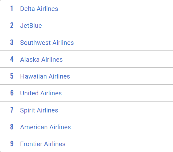Open the Delta Airlines link
Screen dimensions: 173x152
pos(39,9)
